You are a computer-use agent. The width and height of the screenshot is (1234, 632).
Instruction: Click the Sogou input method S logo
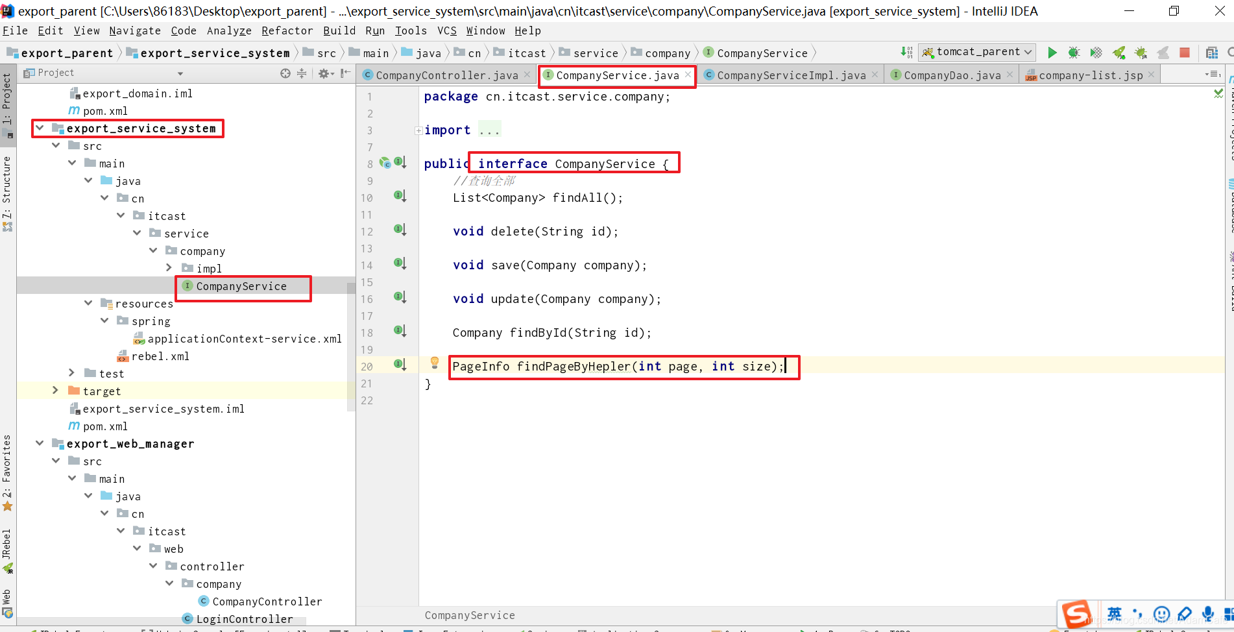(1077, 614)
